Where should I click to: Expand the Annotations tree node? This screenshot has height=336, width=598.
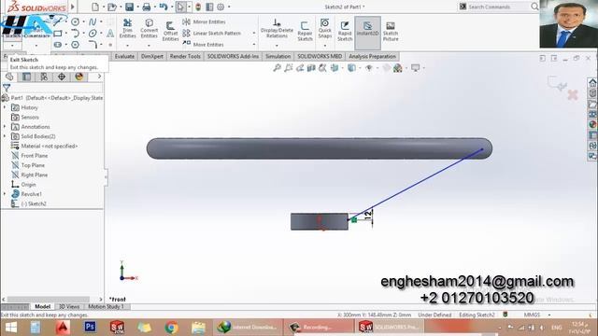[x=5, y=127]
